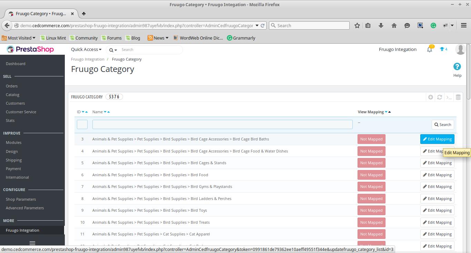Refresh the Fruugo category list
471x253 pixels.
pos(440,97)
